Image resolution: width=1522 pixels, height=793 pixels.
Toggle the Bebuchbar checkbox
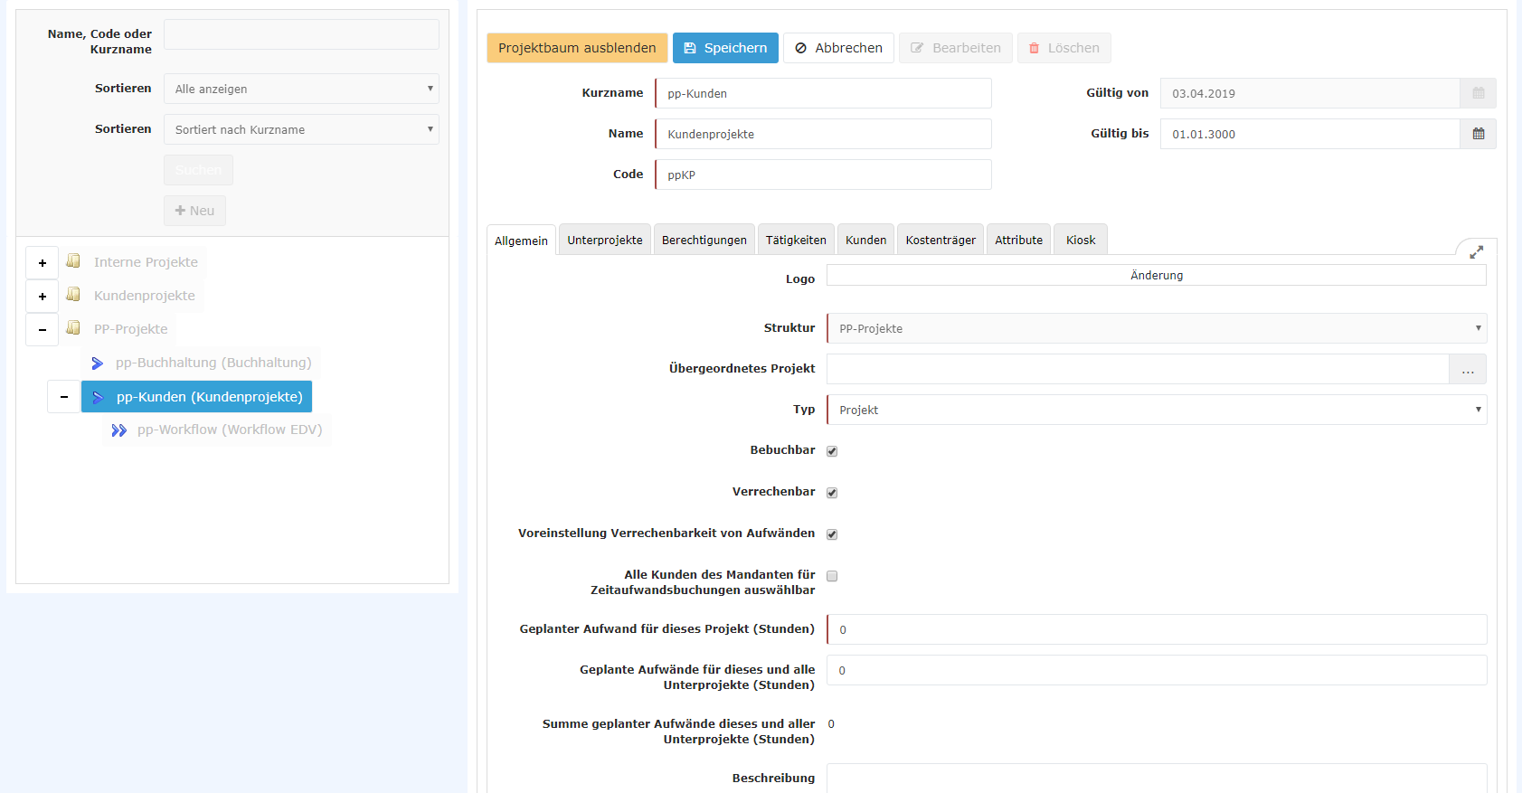click(x=832, y=451)
